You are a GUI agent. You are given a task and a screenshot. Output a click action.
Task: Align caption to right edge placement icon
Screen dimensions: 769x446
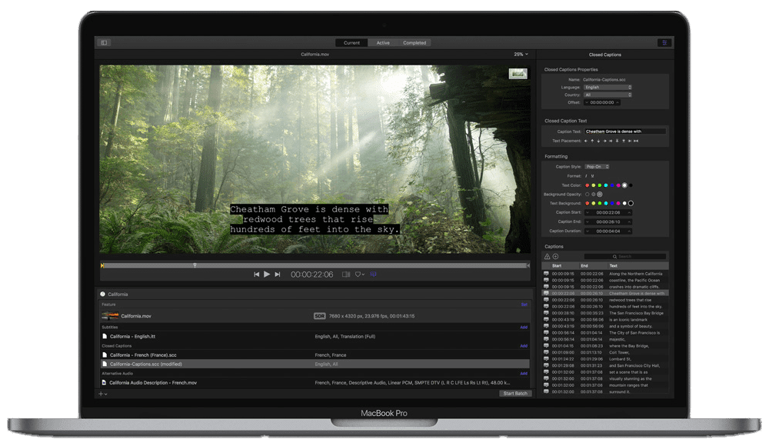[x=630, y=141]
